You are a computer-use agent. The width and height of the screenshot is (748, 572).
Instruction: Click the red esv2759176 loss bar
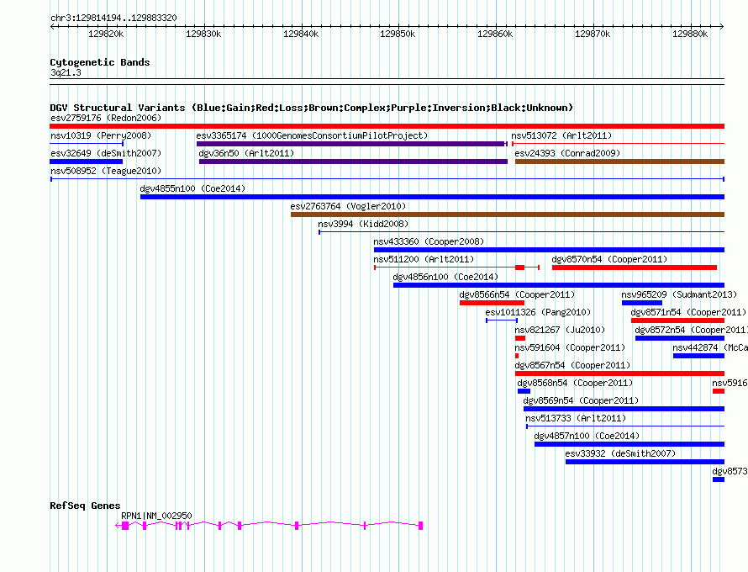click(387, 126)
